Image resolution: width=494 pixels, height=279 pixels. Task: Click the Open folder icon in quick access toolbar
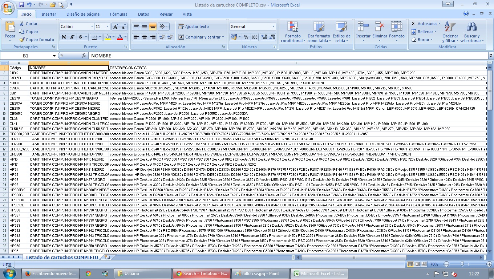coord(53,5)
